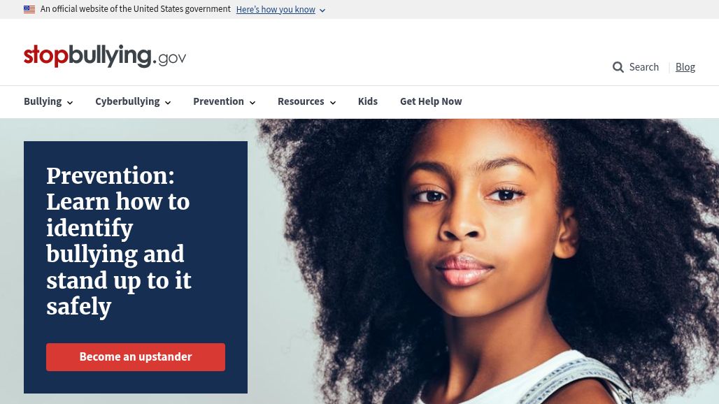Click the Prevention hero headline text
The width and height of the screenshot is (719, 404).
(x=119, y=241)
